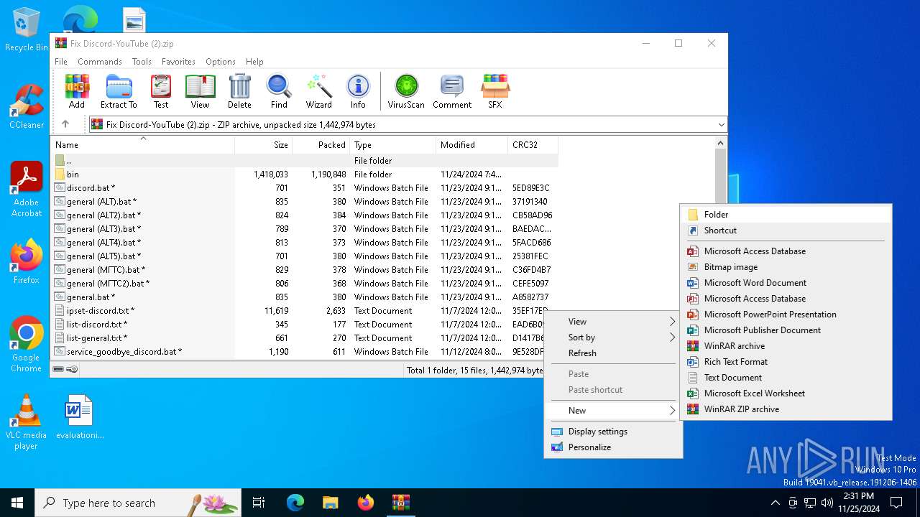Click the Delete trash icon

click(x=239, y=91)
